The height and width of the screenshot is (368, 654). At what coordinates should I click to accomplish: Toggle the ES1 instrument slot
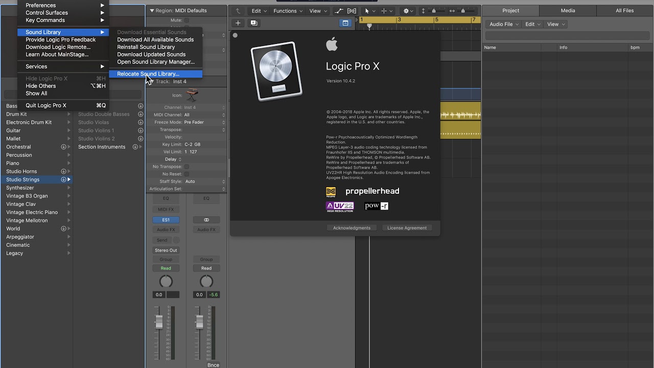[x=166, y=220]
